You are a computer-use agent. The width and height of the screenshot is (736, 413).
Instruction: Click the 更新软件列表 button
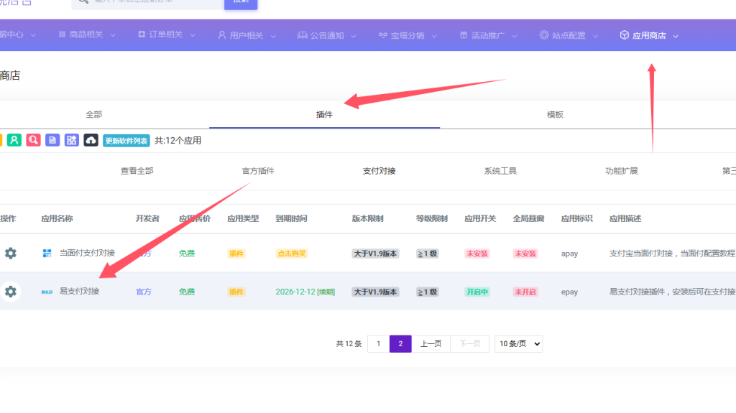(126, 141)
